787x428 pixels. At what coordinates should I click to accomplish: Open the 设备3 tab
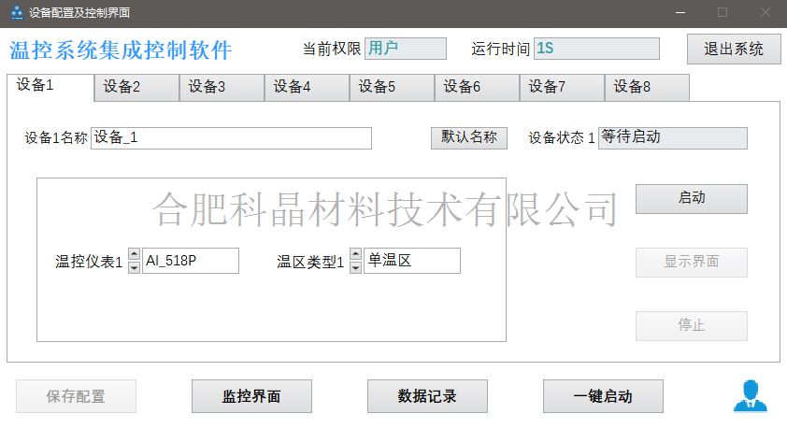click(x=222, y=87)
